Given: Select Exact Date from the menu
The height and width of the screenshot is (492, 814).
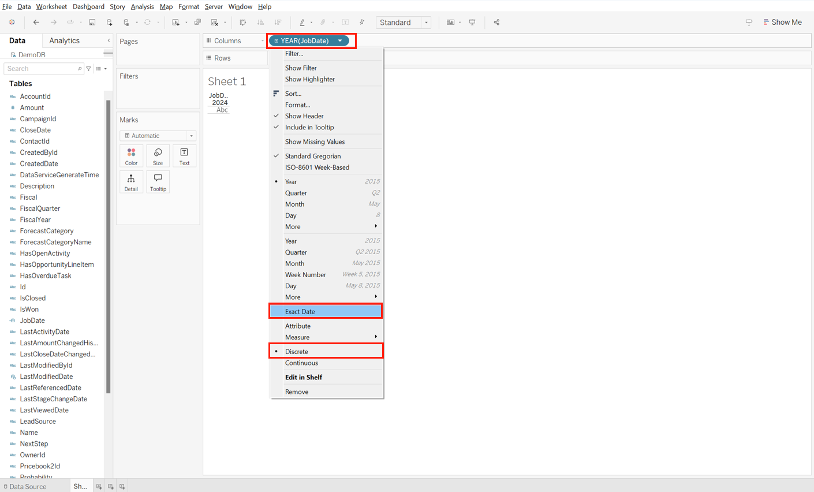Looking at the screenshot, I should pos(301,311).
